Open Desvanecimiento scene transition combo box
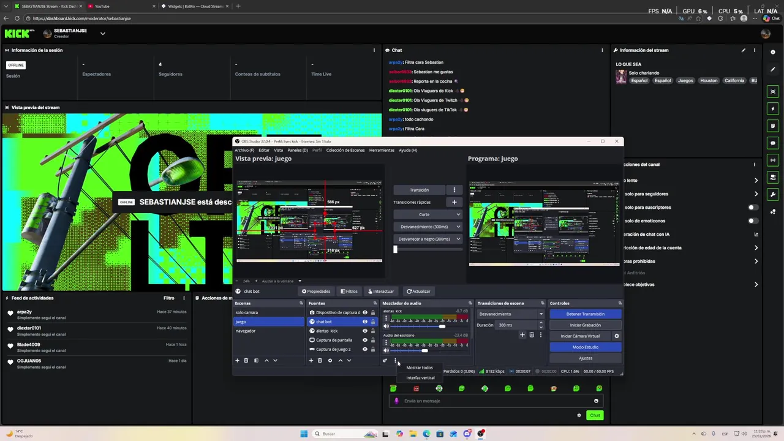Screen dimensions: 784x441 click(511, 314)
